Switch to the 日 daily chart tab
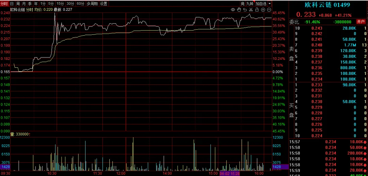The image size is (368, 176). (x=12, y=3)
